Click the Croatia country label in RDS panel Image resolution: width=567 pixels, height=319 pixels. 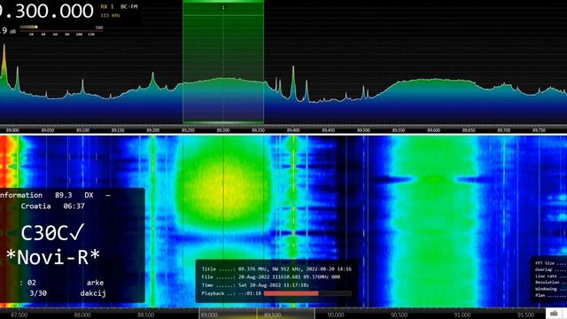[x=35, y=206]
